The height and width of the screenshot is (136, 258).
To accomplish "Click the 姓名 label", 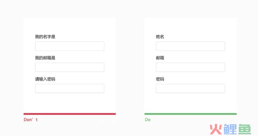I will [160, 37].
